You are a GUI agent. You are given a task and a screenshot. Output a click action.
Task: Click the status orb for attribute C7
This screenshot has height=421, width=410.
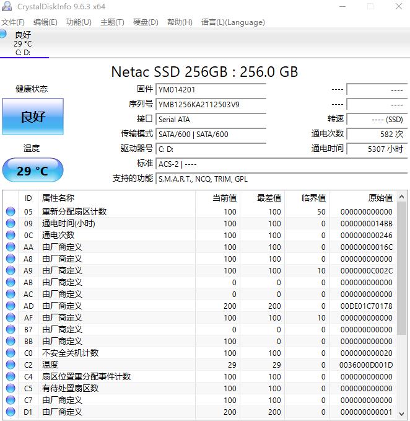(x=11, y=401)
